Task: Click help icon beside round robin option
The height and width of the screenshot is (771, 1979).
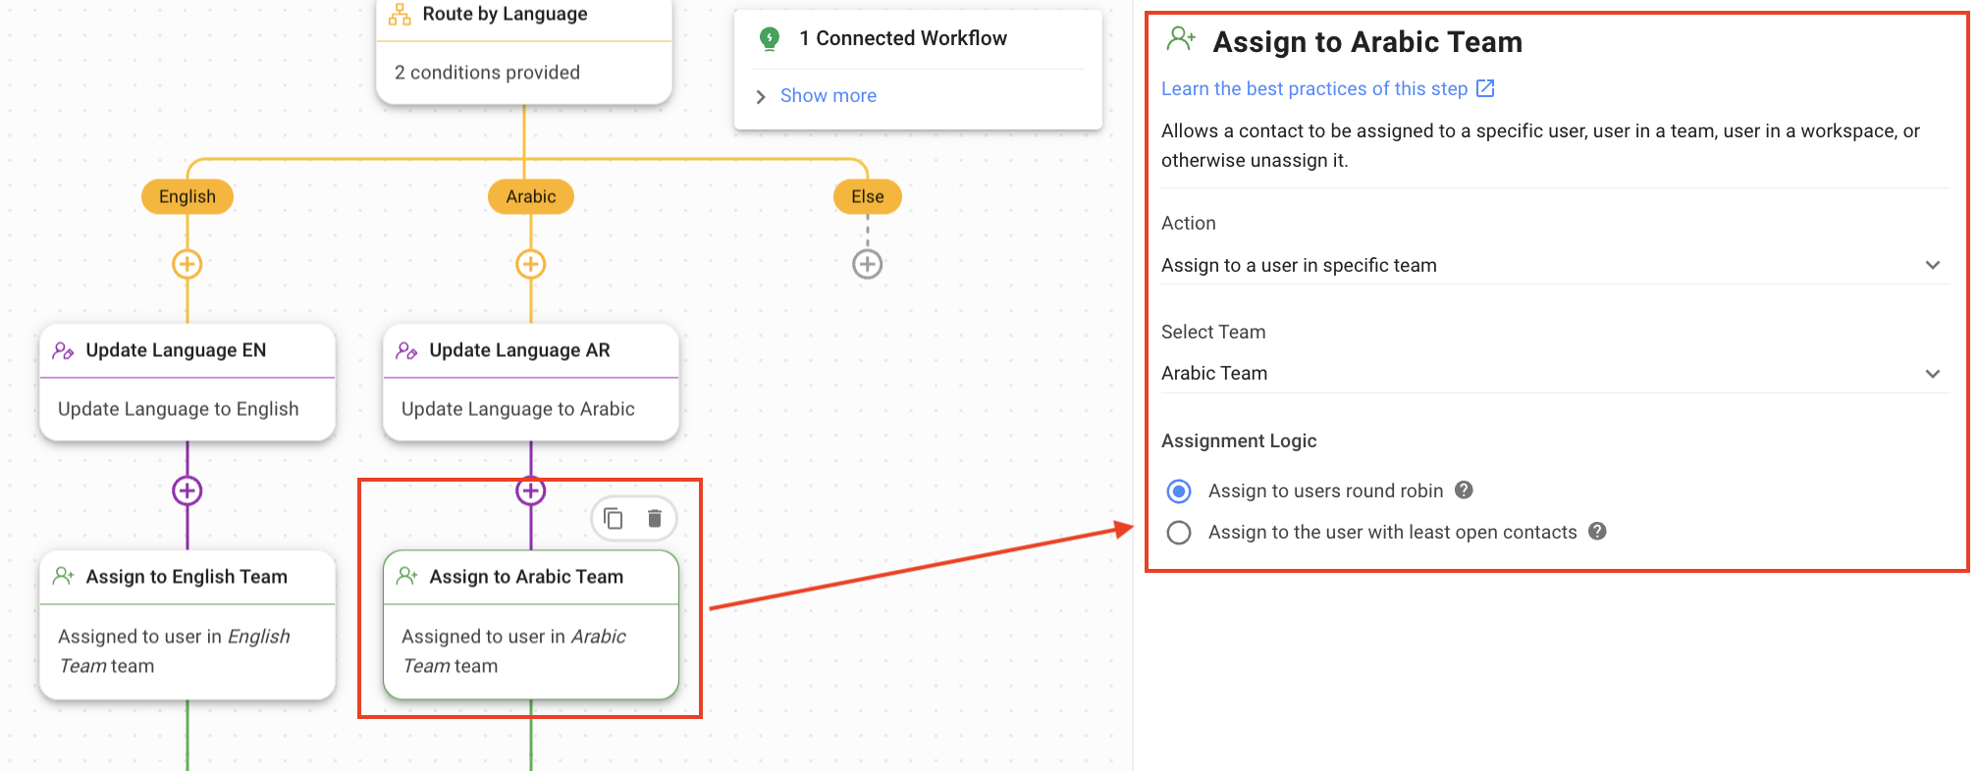Action: pos(1464,490)
